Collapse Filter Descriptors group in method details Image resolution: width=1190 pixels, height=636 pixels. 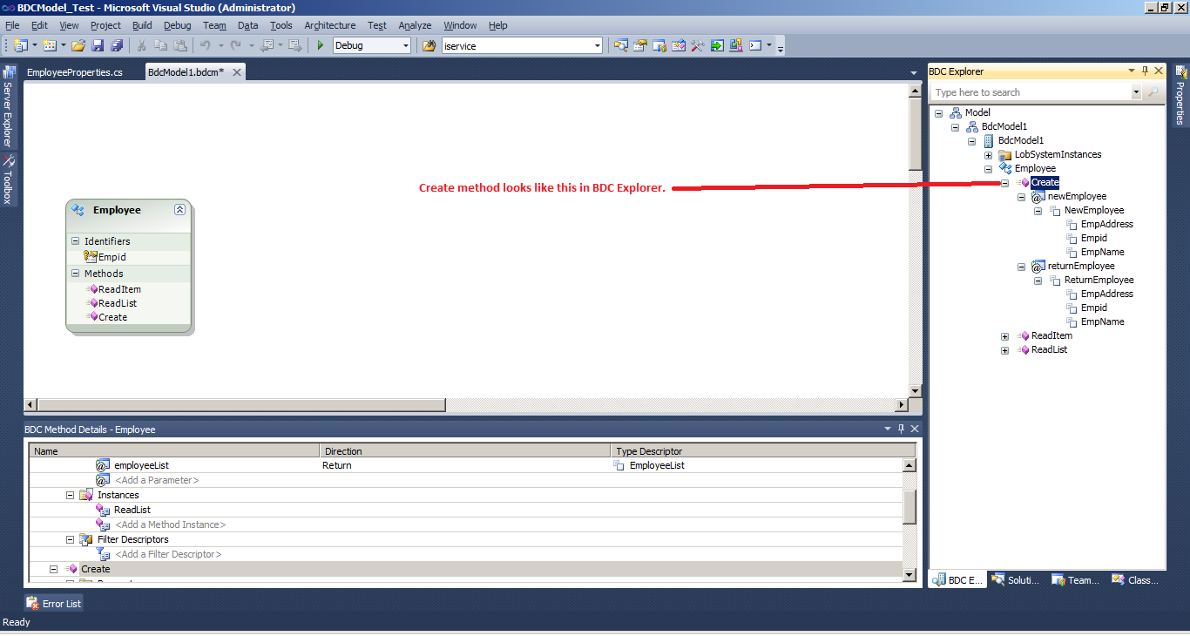pyautogui.click(x=70, y=539)
